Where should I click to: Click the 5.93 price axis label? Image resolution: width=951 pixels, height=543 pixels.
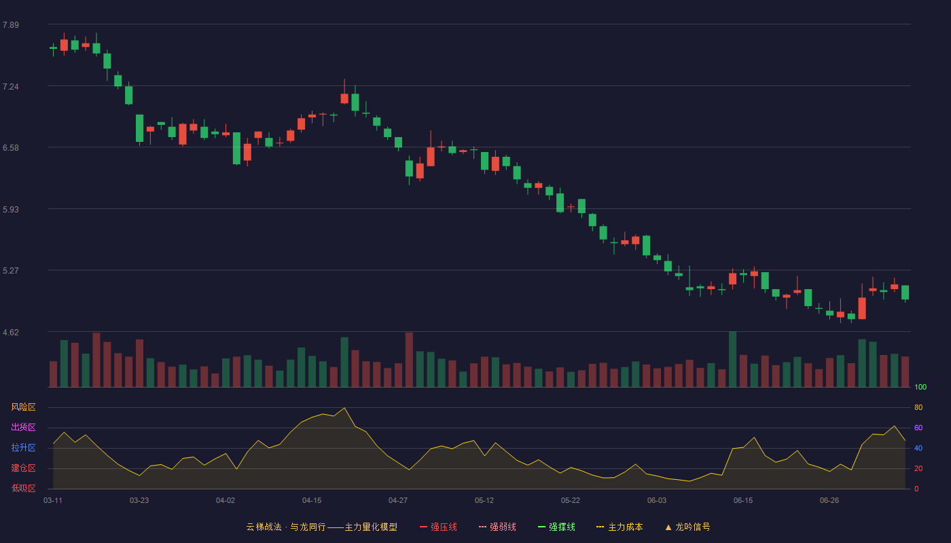11,210
